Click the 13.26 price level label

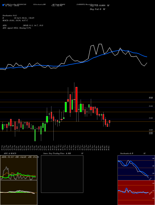[151, 118]
